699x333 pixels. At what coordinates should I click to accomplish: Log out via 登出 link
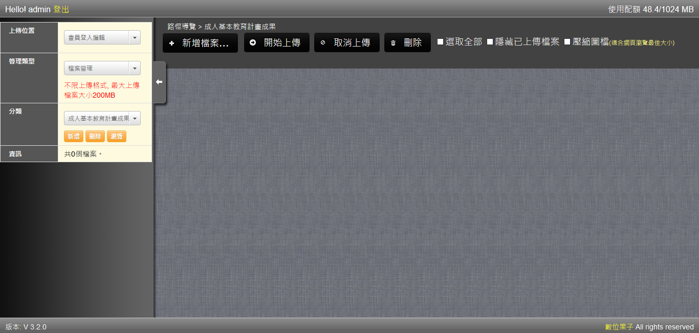click(61, 10)
